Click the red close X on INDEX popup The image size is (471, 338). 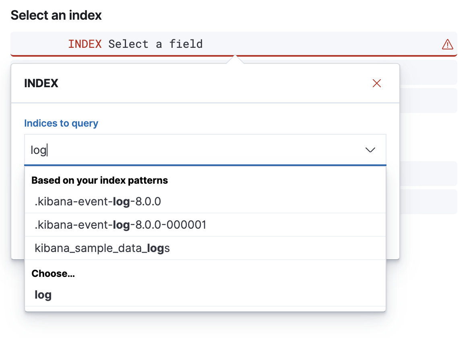click(x=376, y=83)
